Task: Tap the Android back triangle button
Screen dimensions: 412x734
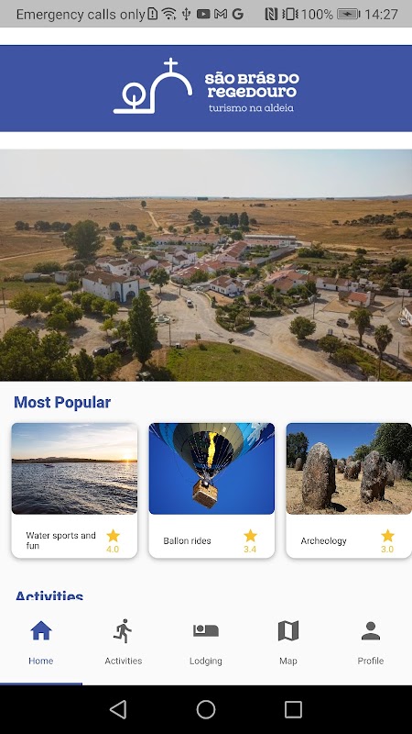Action: coord(118,709)
